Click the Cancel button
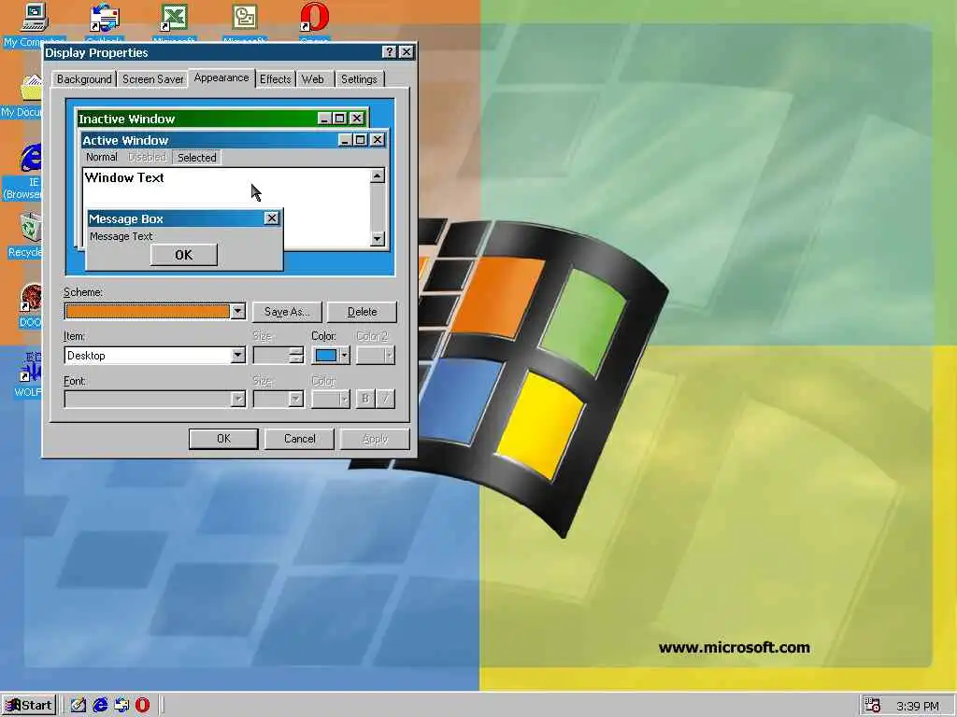The height and width of the screenshot is (717, 957). (x=299, y=439)
